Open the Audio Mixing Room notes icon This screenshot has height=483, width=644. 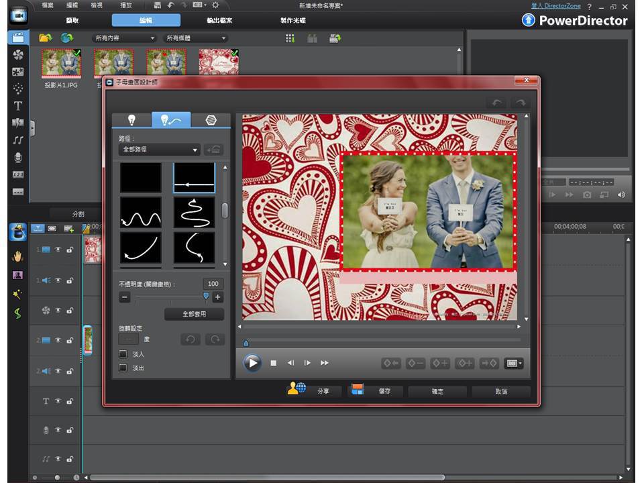click(x=18, y=140)
